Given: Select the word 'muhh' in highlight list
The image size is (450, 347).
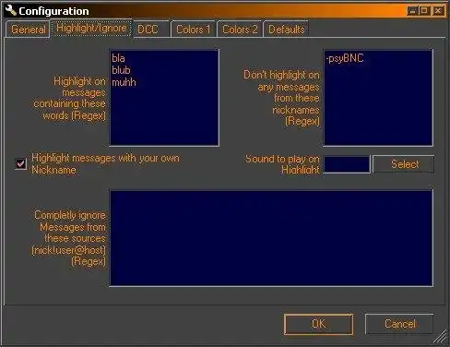Looking at the screenshot, I should pos(124,82).
